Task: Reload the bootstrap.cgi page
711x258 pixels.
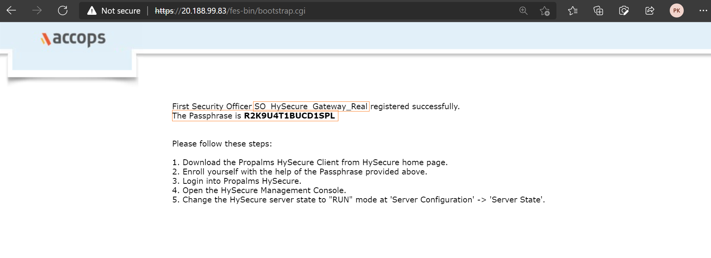Action: point(63,10)
